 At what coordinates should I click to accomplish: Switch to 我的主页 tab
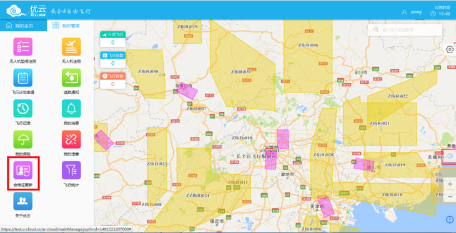coord(23,26)
